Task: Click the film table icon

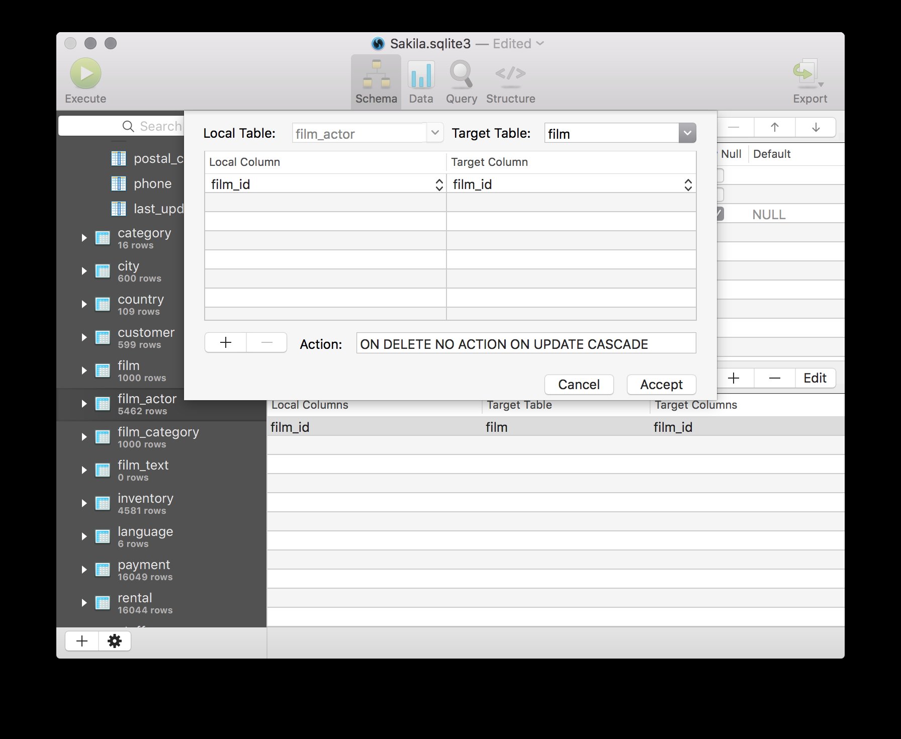Action: 103,371
